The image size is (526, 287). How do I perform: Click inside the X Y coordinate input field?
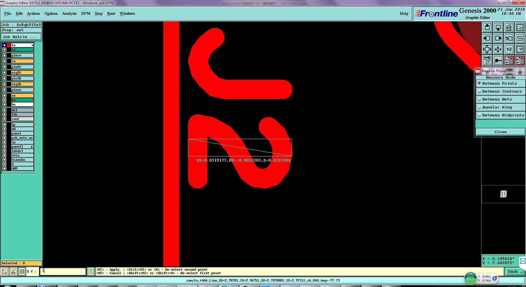tap(63, 271)
